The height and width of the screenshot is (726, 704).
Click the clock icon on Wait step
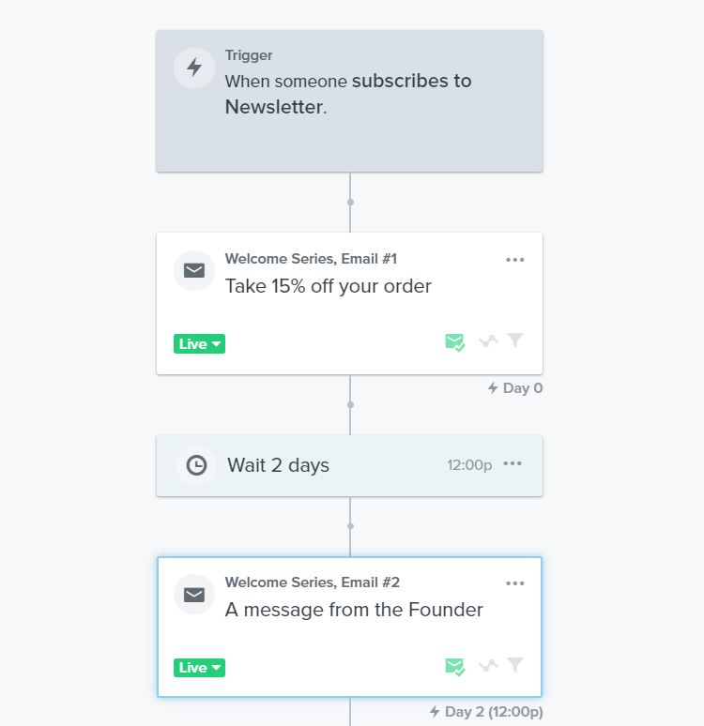click(196, 465)
